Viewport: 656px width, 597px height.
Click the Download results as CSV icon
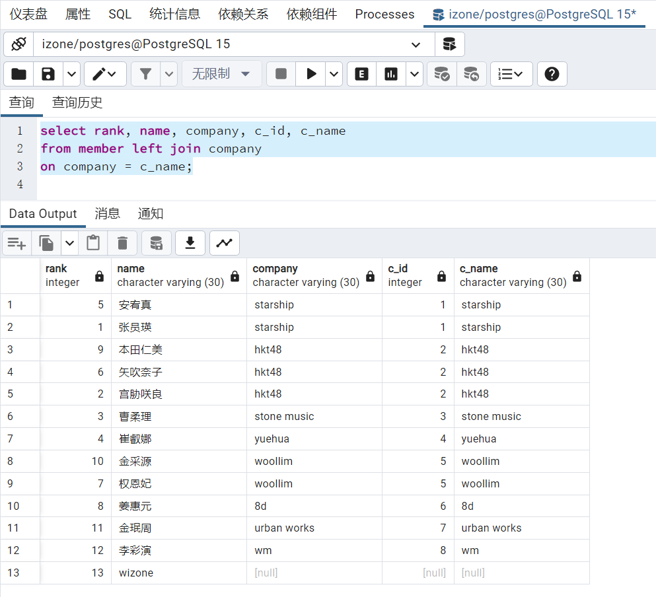point(190,243)
